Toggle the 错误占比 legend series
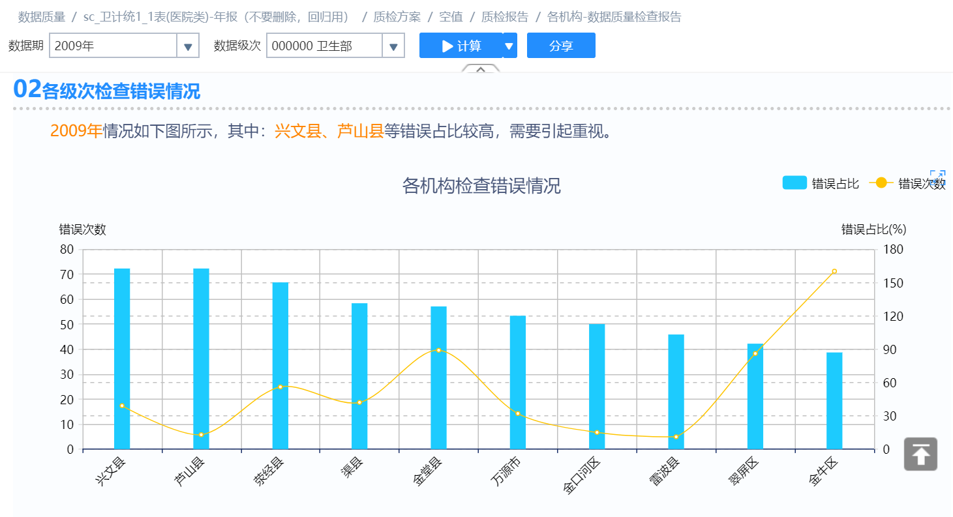The width and height of the screenshot is (953, 517). [821, 184]
